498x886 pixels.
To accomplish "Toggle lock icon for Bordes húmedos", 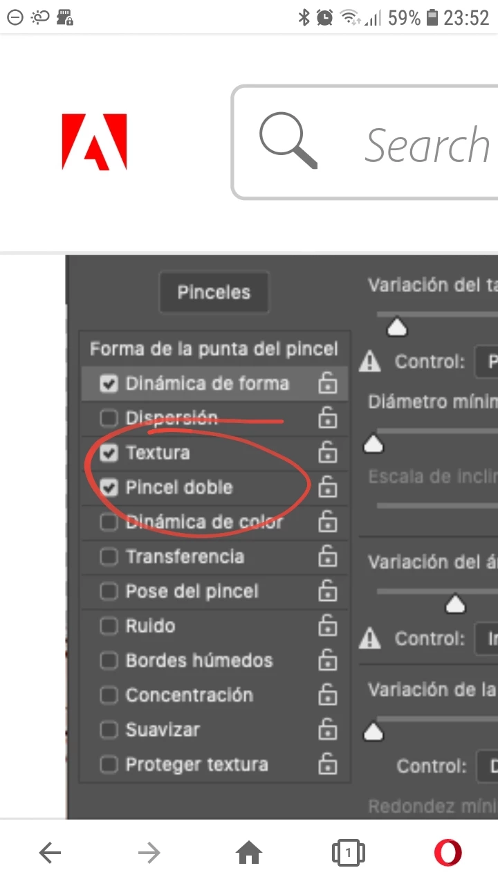I will click(x=328, y=659).
